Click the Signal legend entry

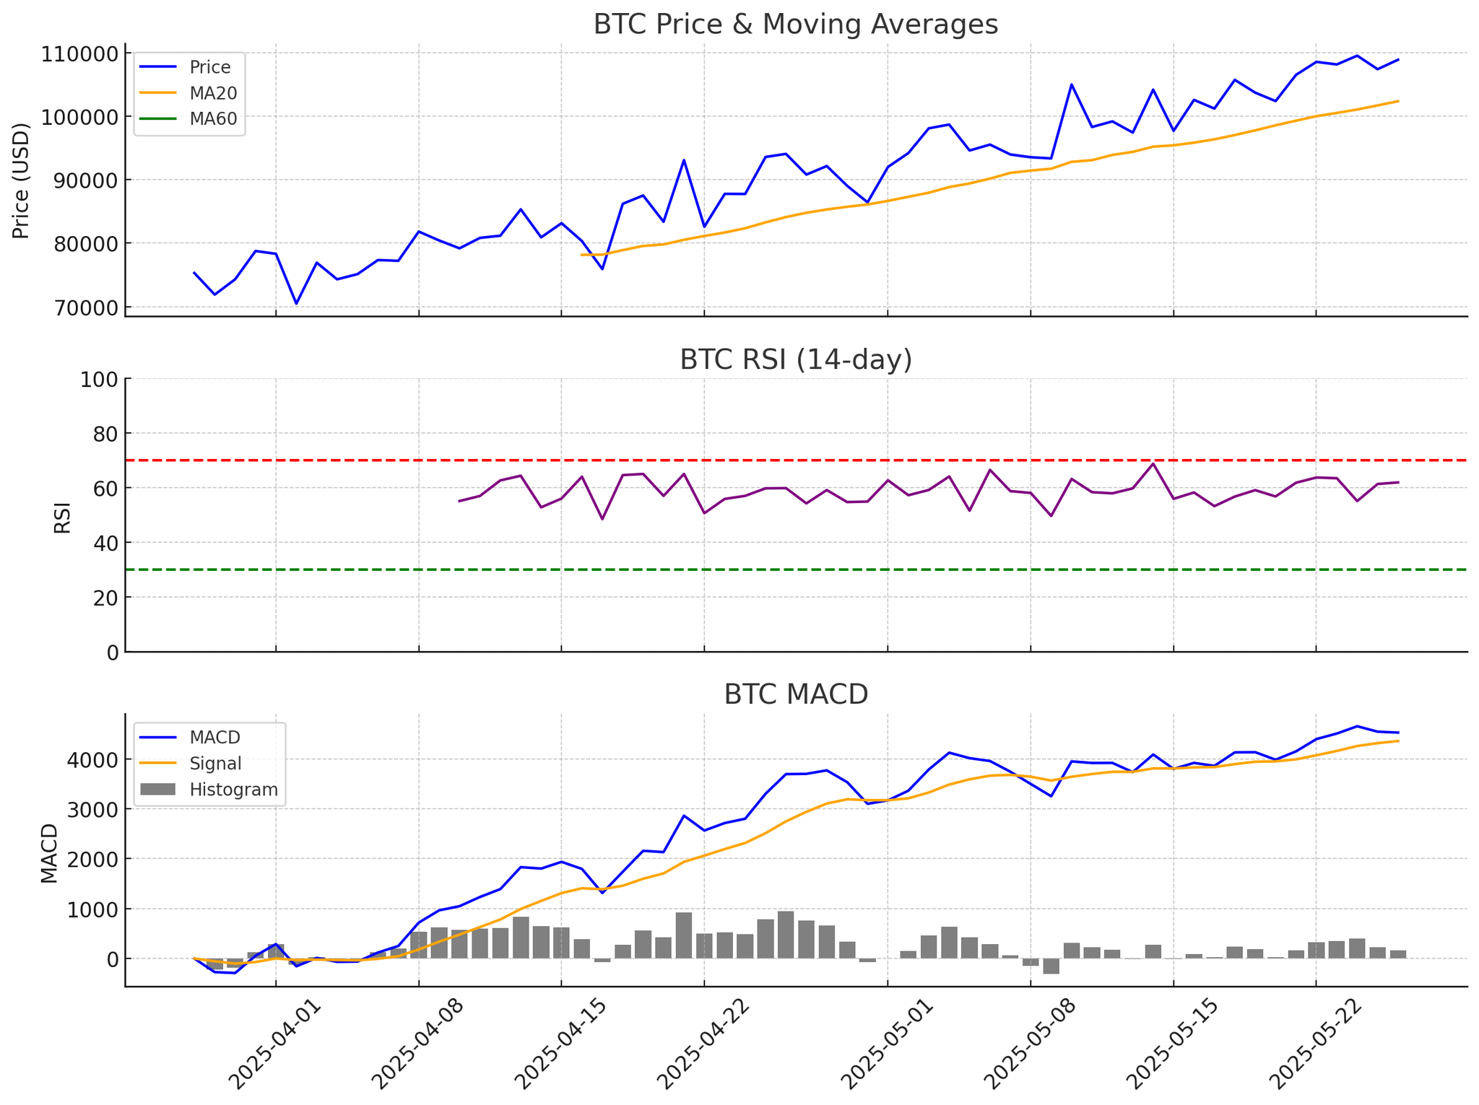pos(215,764)
